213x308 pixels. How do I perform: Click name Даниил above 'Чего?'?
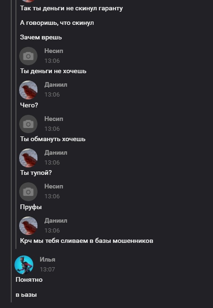click(x=56, y=85)
